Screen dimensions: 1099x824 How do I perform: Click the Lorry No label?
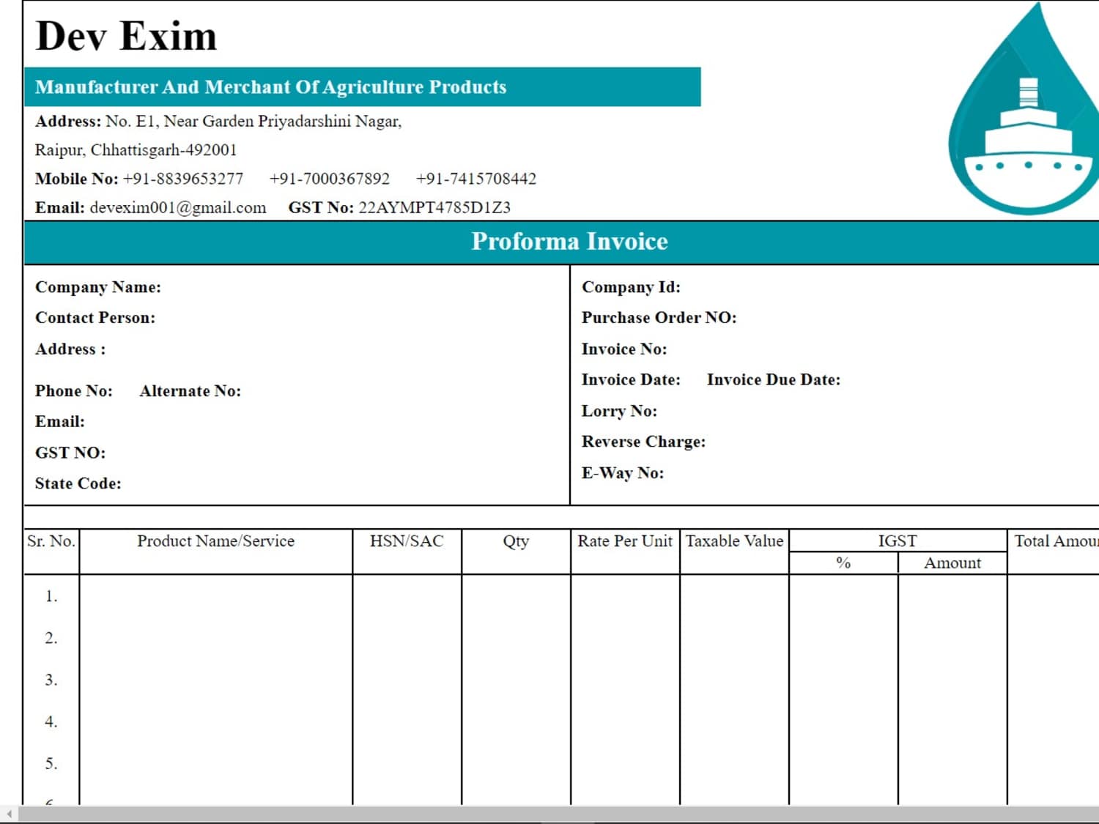[619, 412]
